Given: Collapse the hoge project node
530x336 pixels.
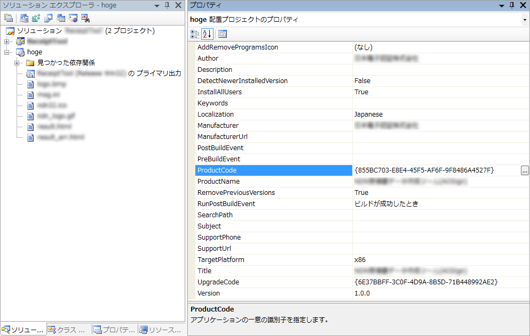Looking at the screenshot, I should pyautogui.click(x=7, y=52).
